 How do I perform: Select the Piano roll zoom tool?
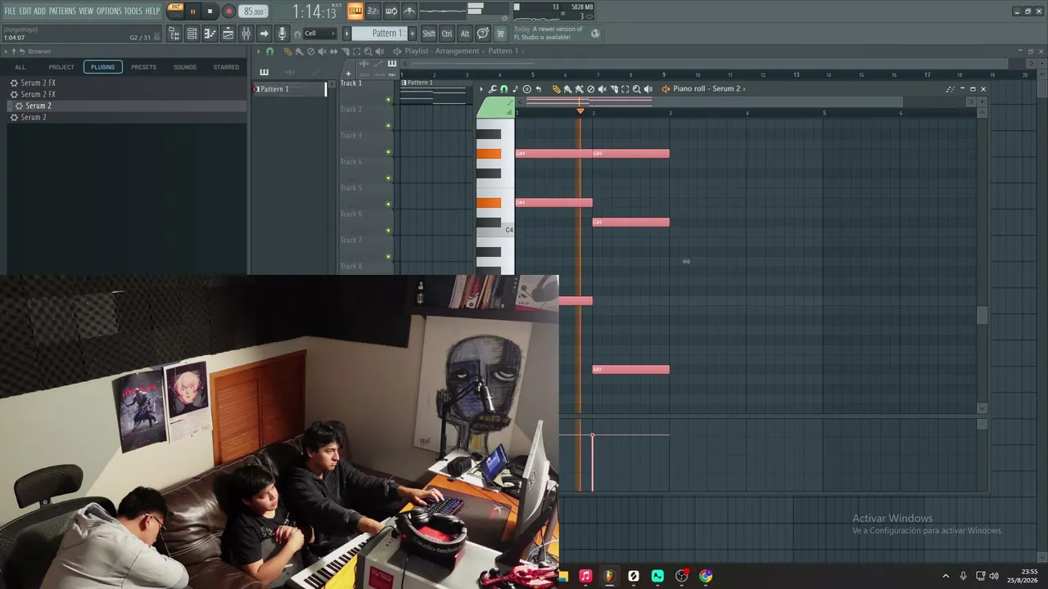636,89
